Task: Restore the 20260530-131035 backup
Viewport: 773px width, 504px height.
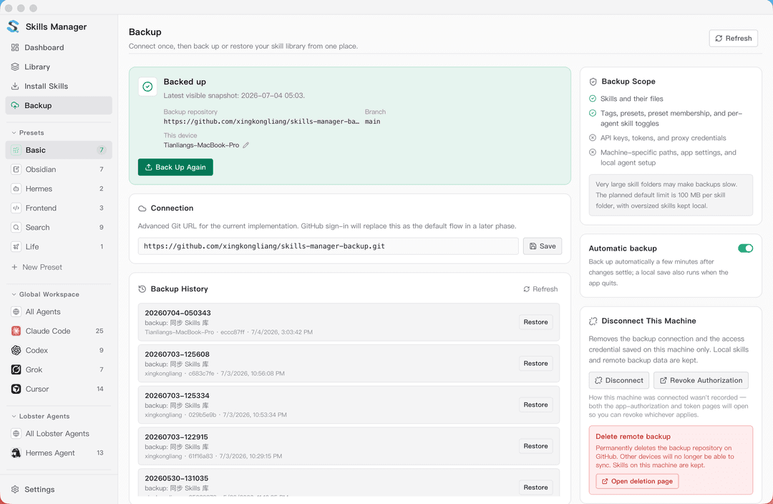Action: point(535,488)
